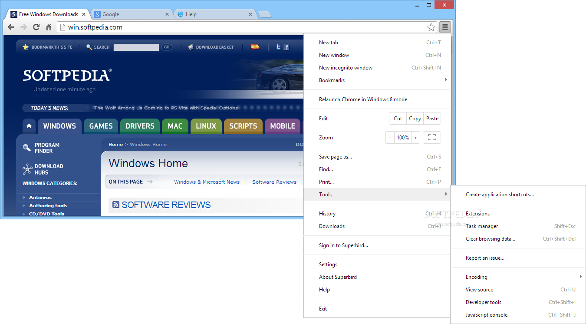Viewport: 586px width, 324px height.
Task: Open the GAMES site tab
Action: (101, 126)
